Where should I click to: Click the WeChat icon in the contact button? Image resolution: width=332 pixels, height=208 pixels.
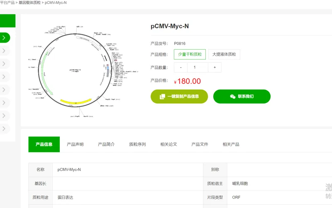click(233, 97)
